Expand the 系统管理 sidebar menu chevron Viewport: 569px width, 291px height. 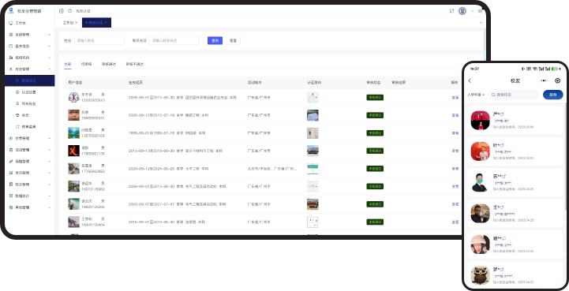tap(50, 35)
